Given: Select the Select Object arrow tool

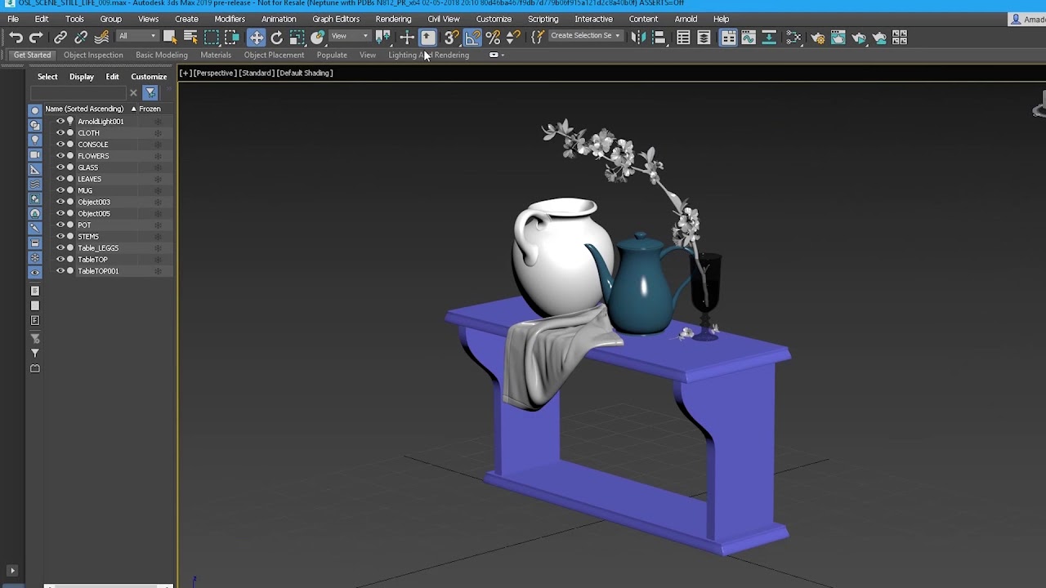Looking at the screenshot, I should (x=168, y=38).
